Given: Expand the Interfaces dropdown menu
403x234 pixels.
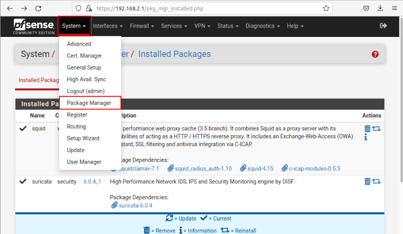Looking at the screenshot, I should pyautogui.click(x=108, y=26).
